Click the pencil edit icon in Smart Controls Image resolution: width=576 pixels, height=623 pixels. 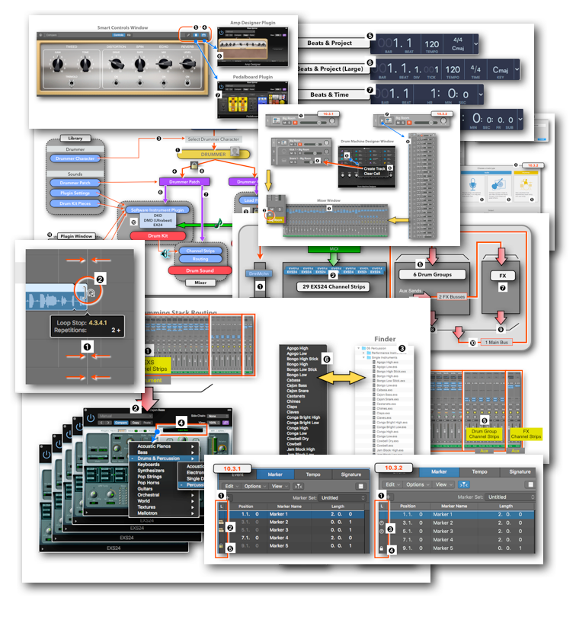tap(188, 35)
